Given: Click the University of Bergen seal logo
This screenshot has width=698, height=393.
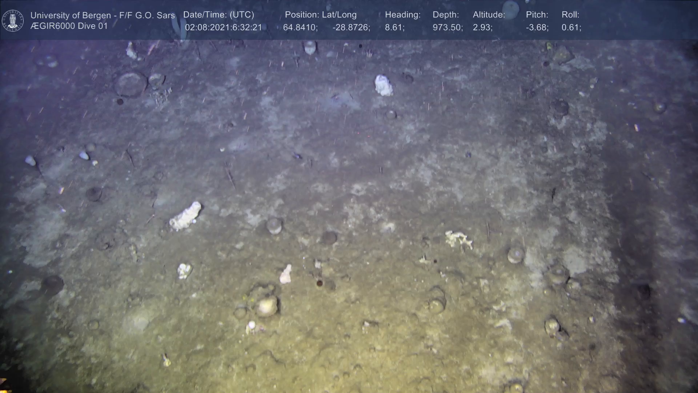Looking at the screenshot, I should [13, 20].
